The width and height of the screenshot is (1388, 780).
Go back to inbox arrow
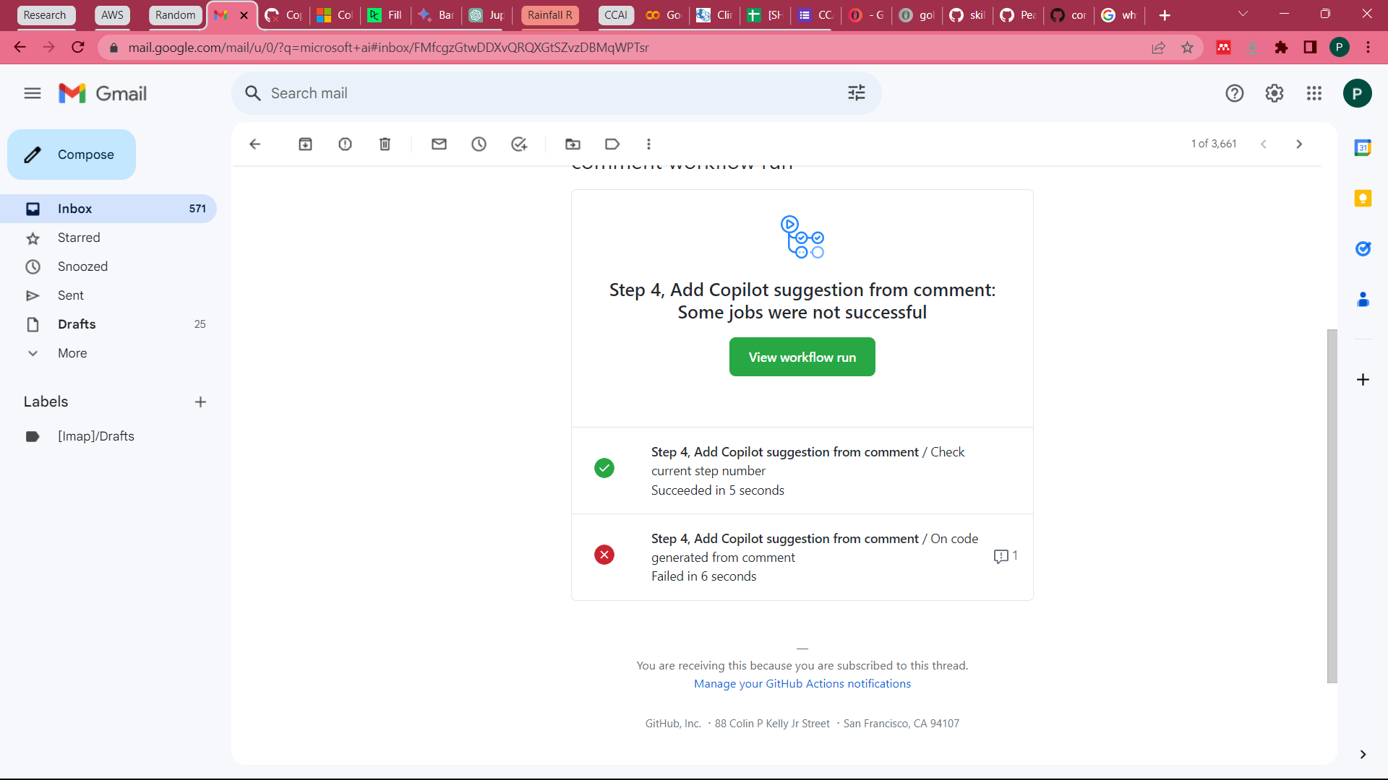pos(254,144)
